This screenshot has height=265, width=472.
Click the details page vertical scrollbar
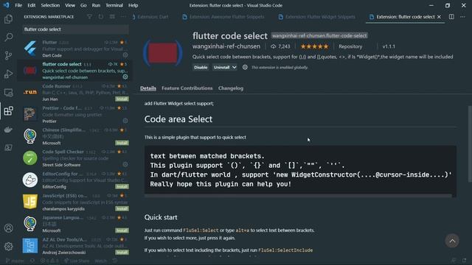click(x=470, y=144)
